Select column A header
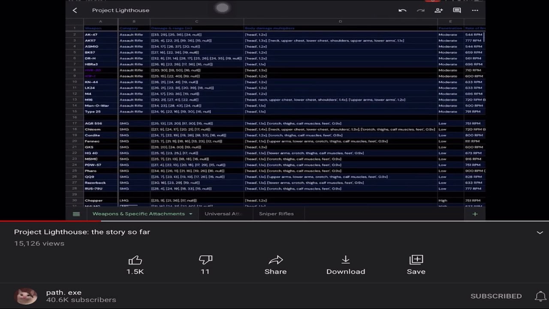The height and width of the screenshot is (309, 549). point(101,21)
